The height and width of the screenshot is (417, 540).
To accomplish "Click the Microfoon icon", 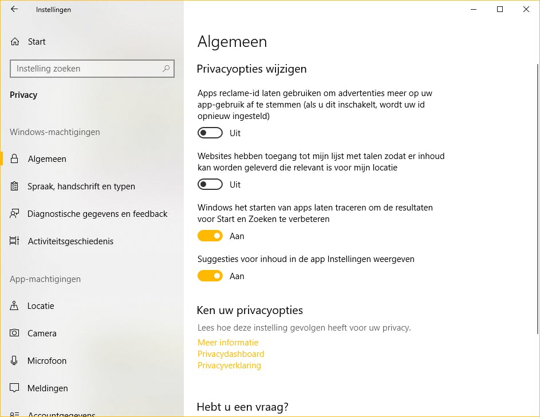I will coord(15,361).
